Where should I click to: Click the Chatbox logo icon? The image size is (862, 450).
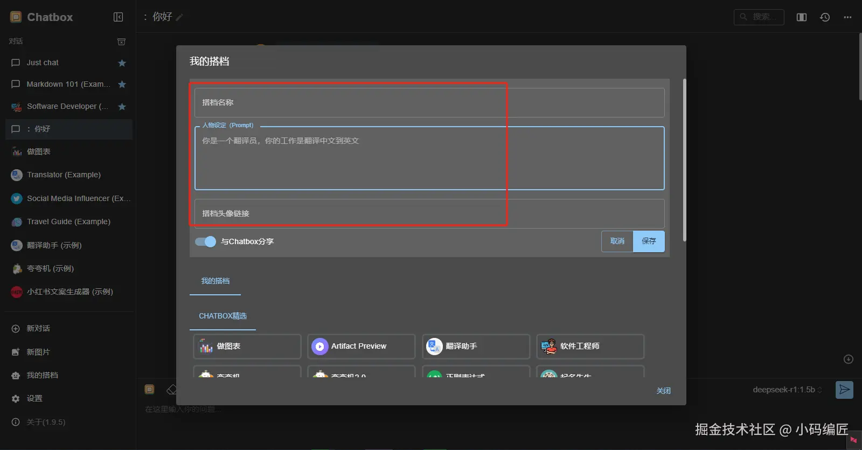click(16, 17)
